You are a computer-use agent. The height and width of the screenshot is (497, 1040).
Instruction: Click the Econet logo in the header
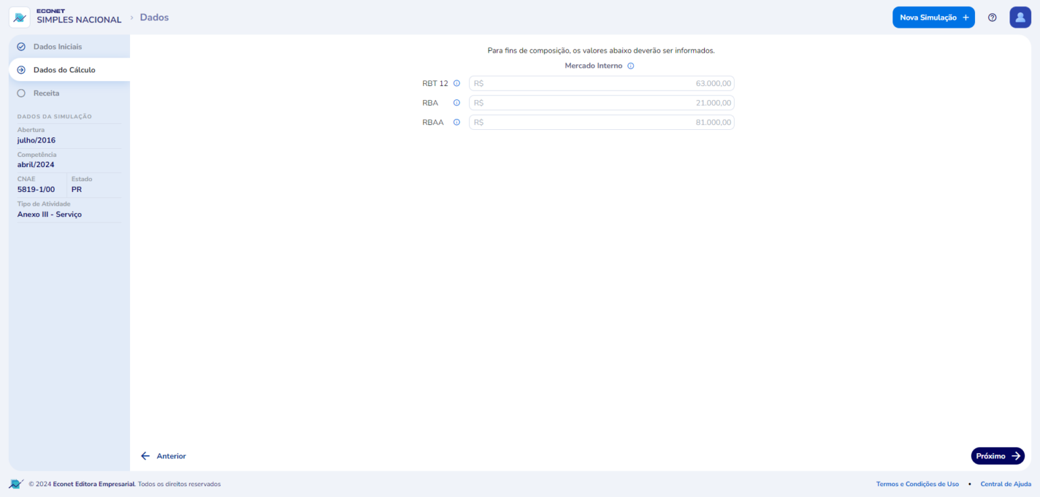[x=20, y=17]
